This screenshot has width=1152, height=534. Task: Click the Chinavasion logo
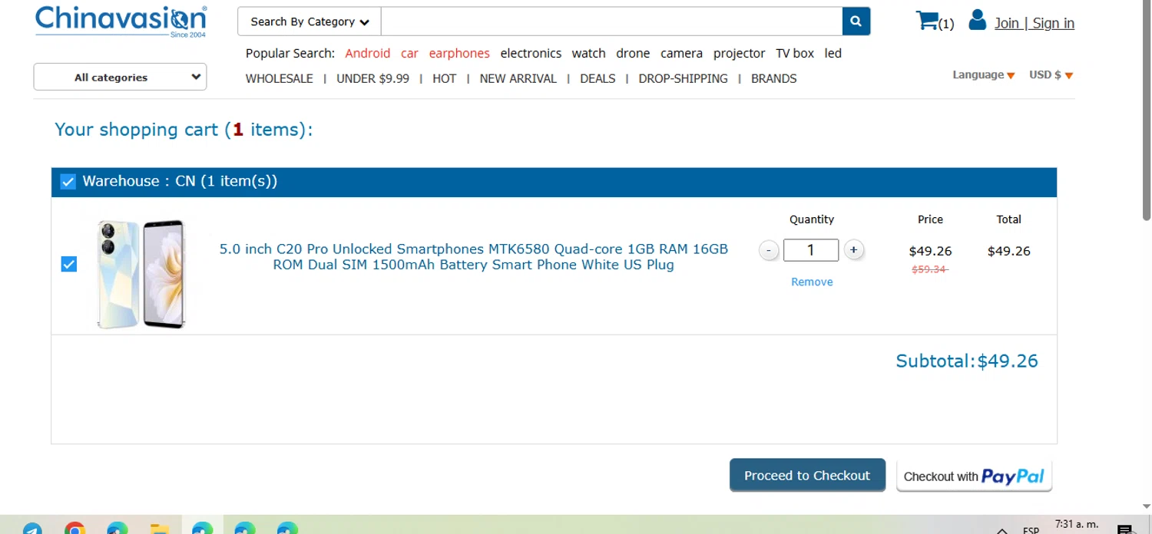coord(121,21)
